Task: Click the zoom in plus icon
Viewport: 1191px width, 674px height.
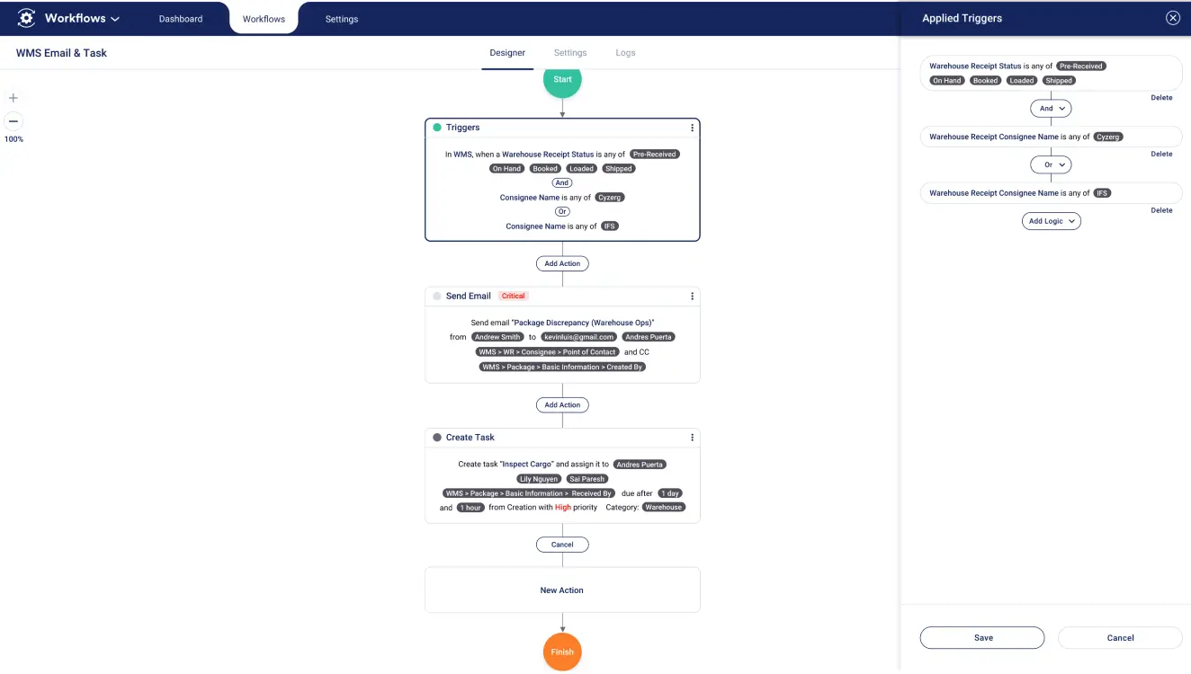Action: [x=13, y=98]
